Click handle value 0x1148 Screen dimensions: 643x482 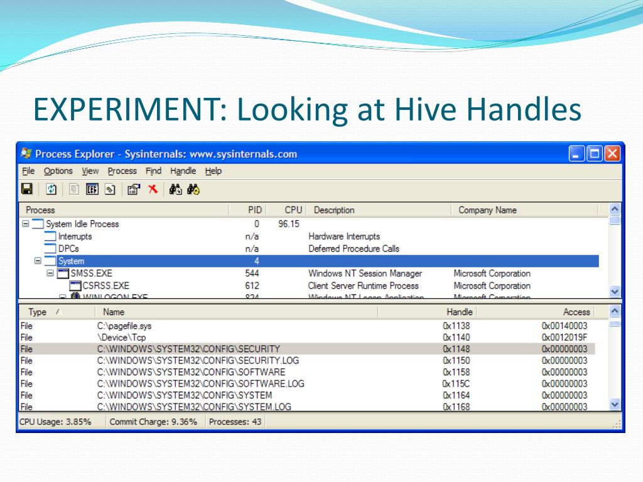click(x=457, y=349)
